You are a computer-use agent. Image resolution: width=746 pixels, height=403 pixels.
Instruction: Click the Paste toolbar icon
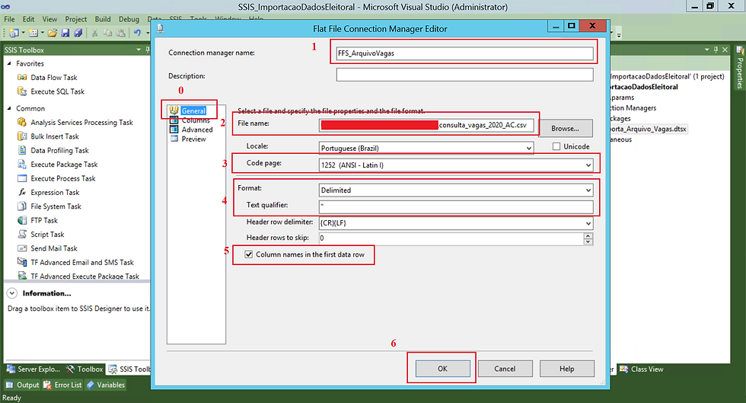point(121,33)
